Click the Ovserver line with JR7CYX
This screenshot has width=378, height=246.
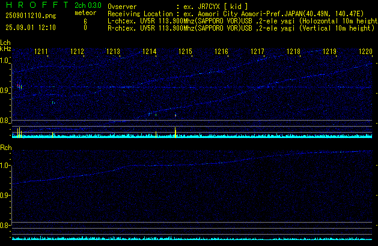tap(177, 7)
